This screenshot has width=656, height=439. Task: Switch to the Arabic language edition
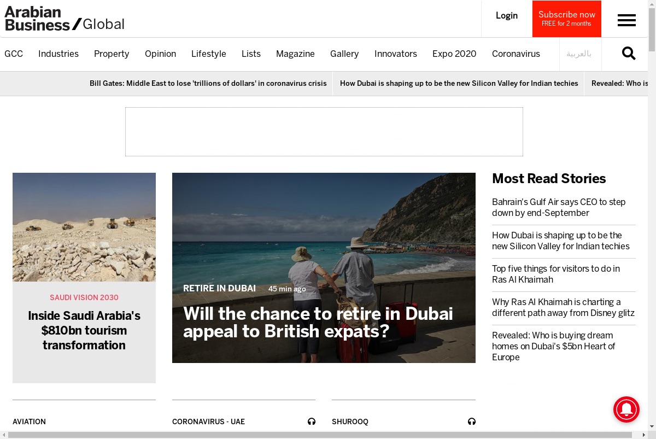(x=579, y=54)
